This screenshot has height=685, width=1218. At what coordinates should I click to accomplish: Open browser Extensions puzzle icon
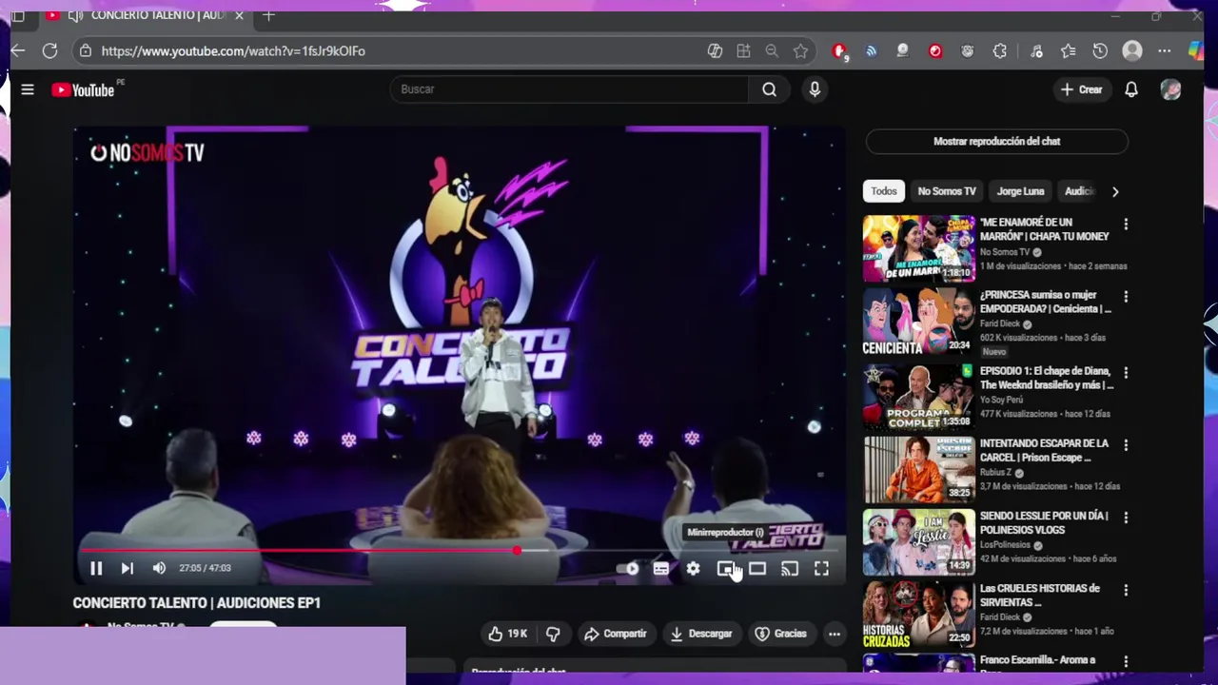click(1000, 51)
